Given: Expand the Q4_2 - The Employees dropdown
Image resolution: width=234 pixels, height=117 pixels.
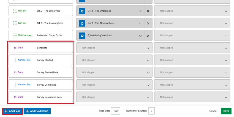Looking at the screenshot, I should point(140,11).
